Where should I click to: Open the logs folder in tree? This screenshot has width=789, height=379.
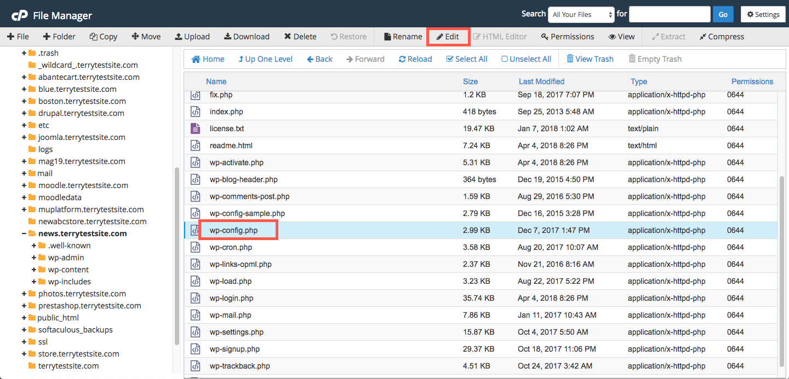tap(45, 149)
